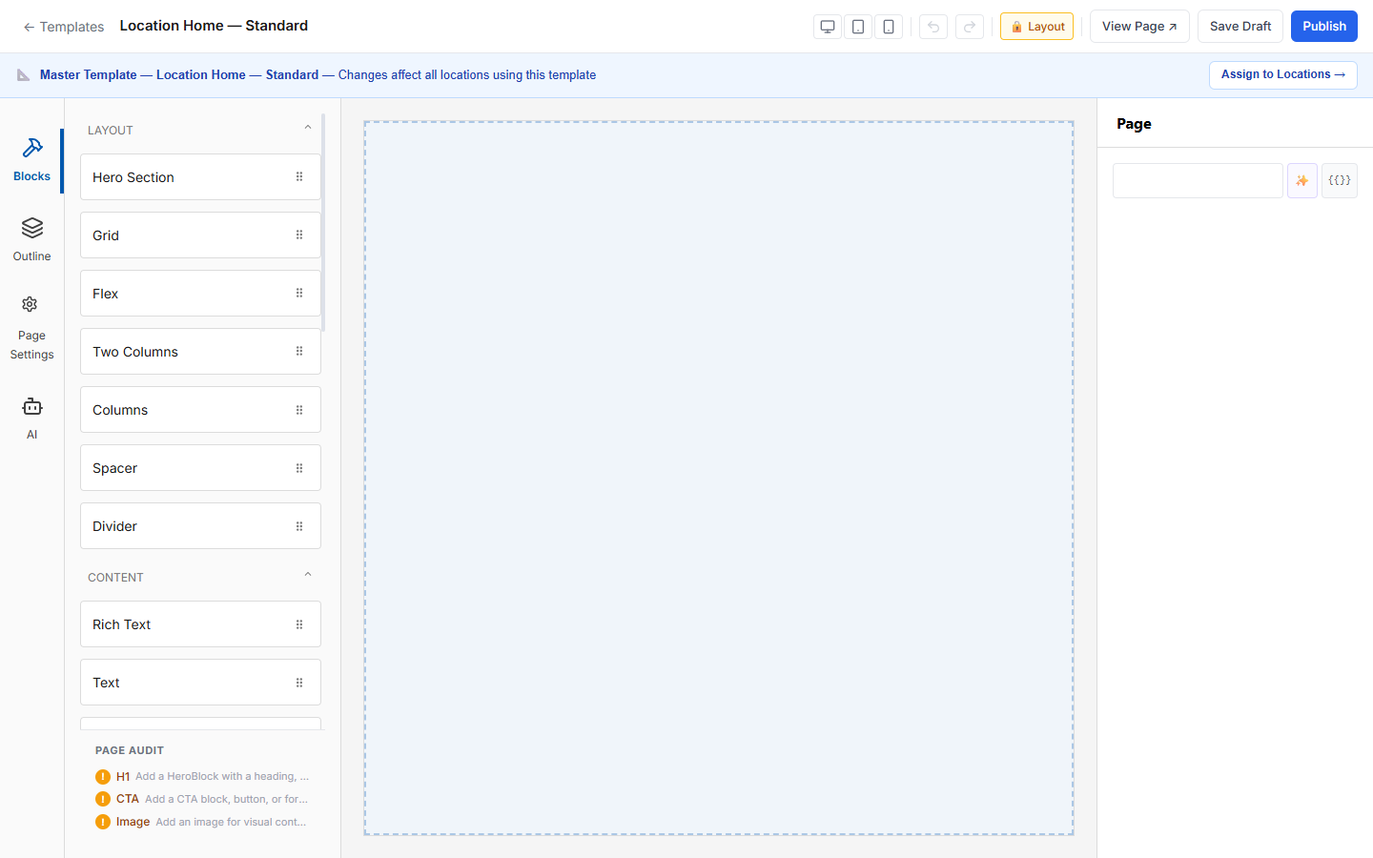The image size is (1373, 858).
Task: Click CTA audit warning icon
Action: [x=103, y=799]
